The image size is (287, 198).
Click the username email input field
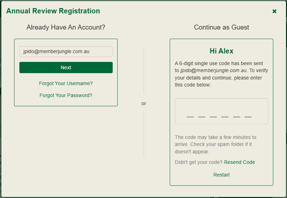[66, 51]
